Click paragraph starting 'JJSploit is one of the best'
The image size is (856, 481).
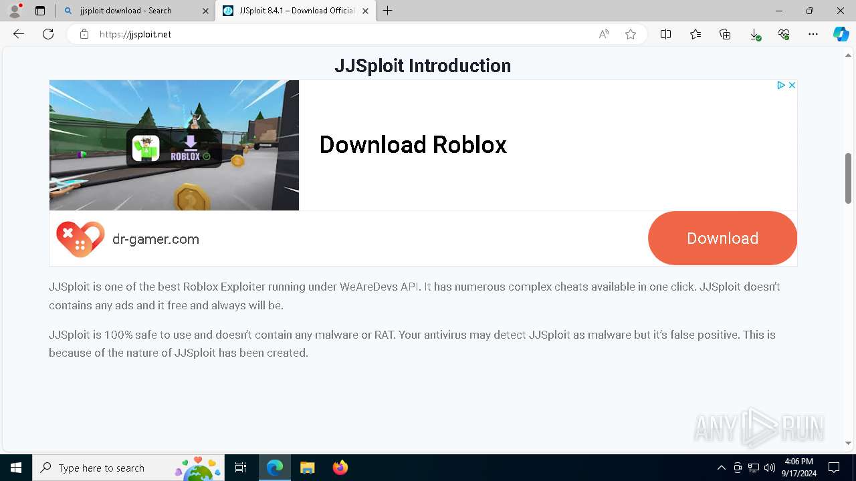click(x=415, y=296)
